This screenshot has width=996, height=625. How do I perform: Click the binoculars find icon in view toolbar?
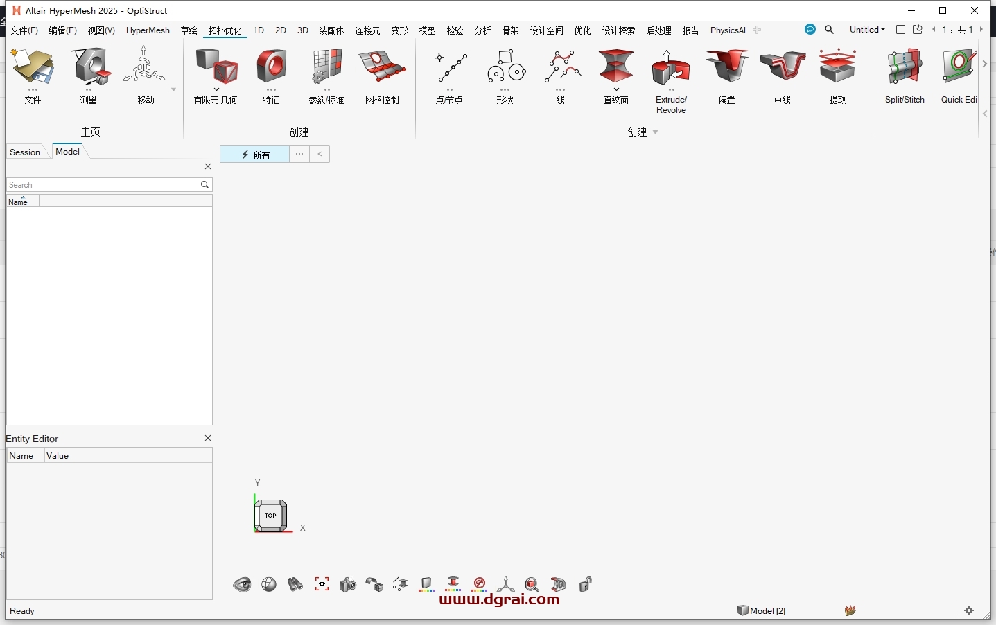click(295, 585)
